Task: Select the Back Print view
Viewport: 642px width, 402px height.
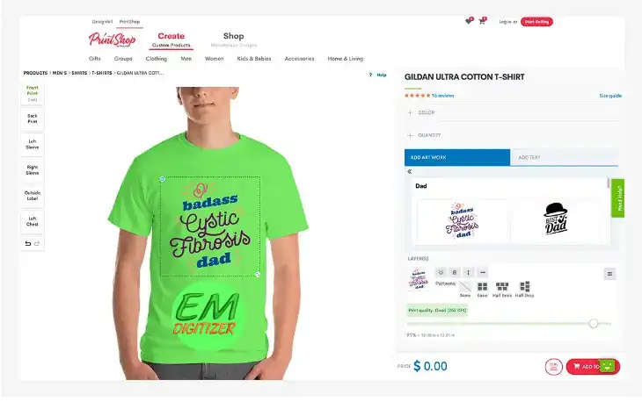Action: click(x=33, y=118)
